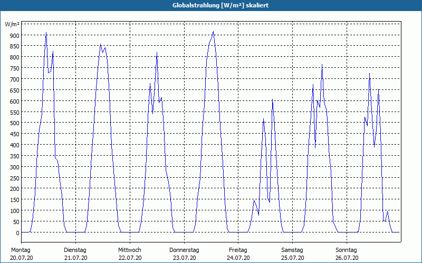Viewport: 422px width, 263px height.
Task: Click the chart title 'Globalstrahlung [W/m²] skaliert'
Action: click(x=220, y=5)
